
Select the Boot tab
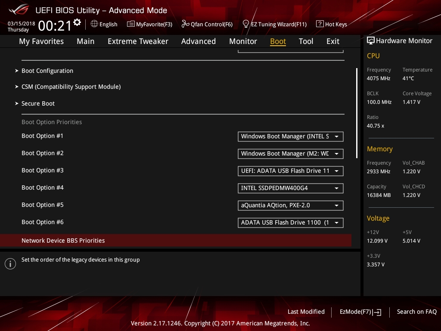coord(278,41)
